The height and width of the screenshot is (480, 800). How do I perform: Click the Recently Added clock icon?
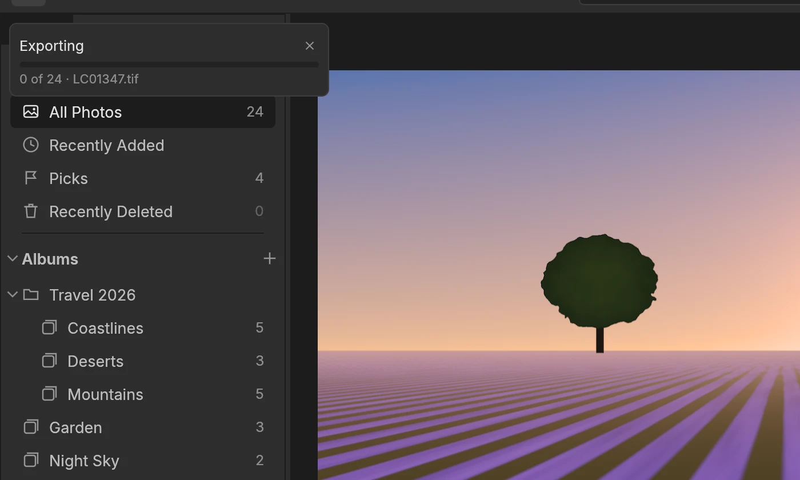(31, 145)
